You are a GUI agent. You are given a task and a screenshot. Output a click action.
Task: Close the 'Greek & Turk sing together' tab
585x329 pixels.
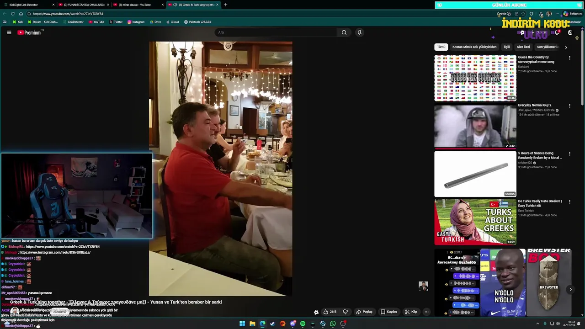coord(217,5)
